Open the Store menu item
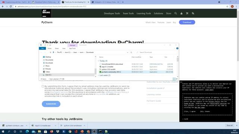This screenshot has height=134, width=239. tap(168, 13)
